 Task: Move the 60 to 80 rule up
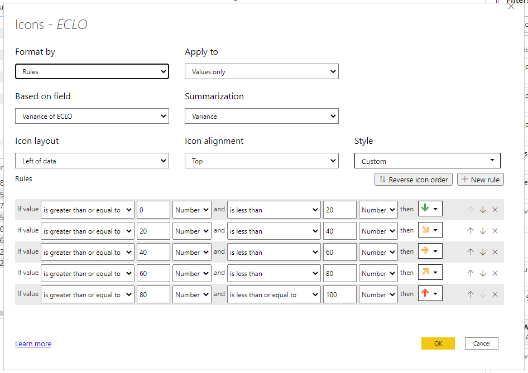[x=471, y=273]
